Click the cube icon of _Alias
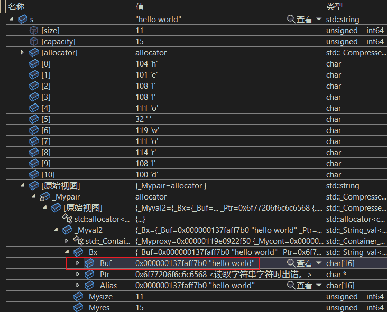The width and height of the screenshot is (387, 312). click(x=89, y=286)
